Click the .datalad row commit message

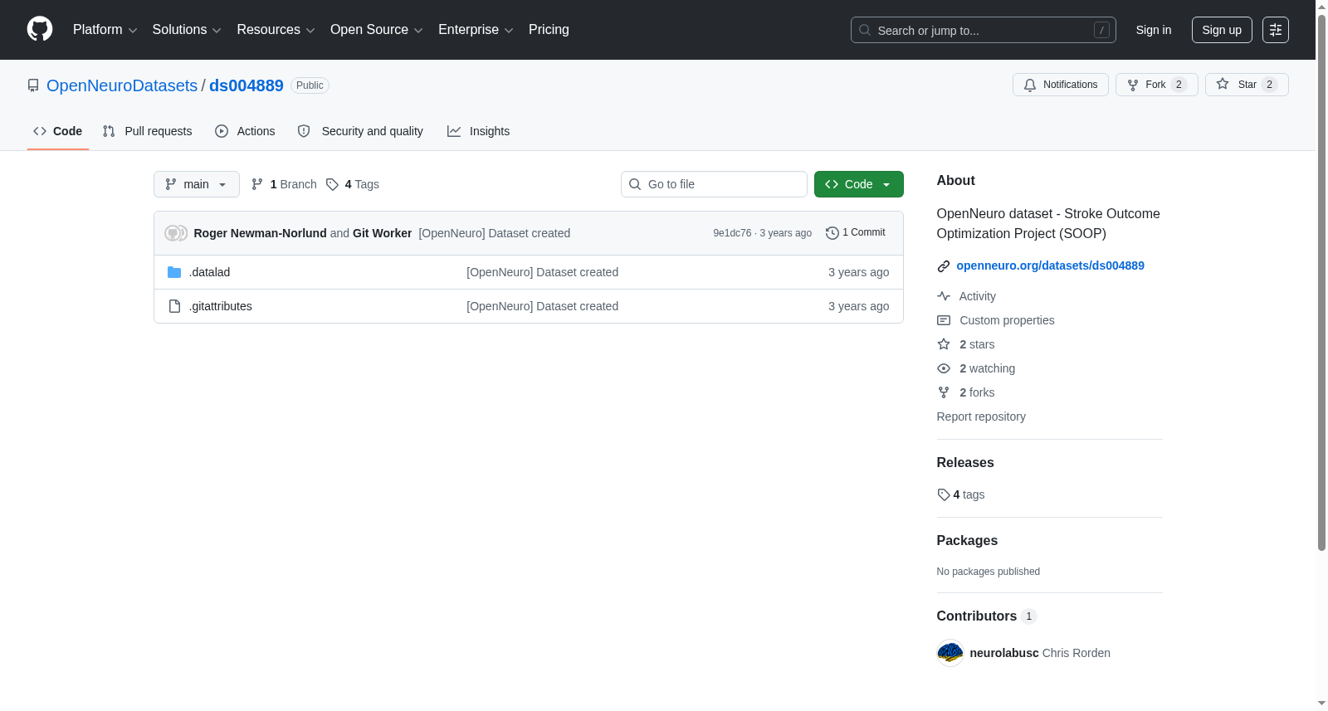(543, 272)
